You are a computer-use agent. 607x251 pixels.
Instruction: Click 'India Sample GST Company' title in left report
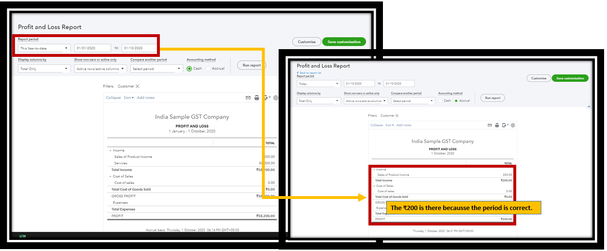(192, 117)
